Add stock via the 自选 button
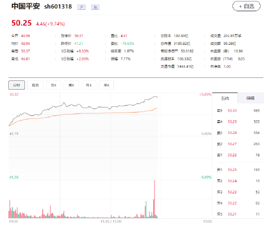Image resolution: width=269 pixels, height=226 pixels. click(x=247, y=6)
